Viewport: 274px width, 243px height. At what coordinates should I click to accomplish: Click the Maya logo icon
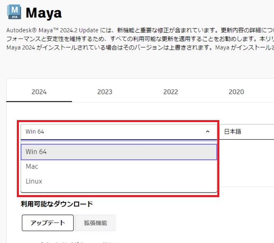click(x=14, y=13)
